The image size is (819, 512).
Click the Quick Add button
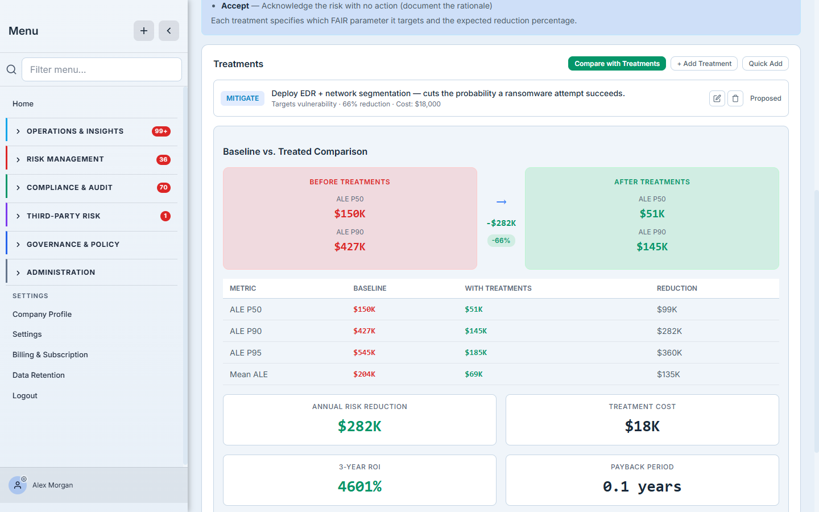point(766,64)
